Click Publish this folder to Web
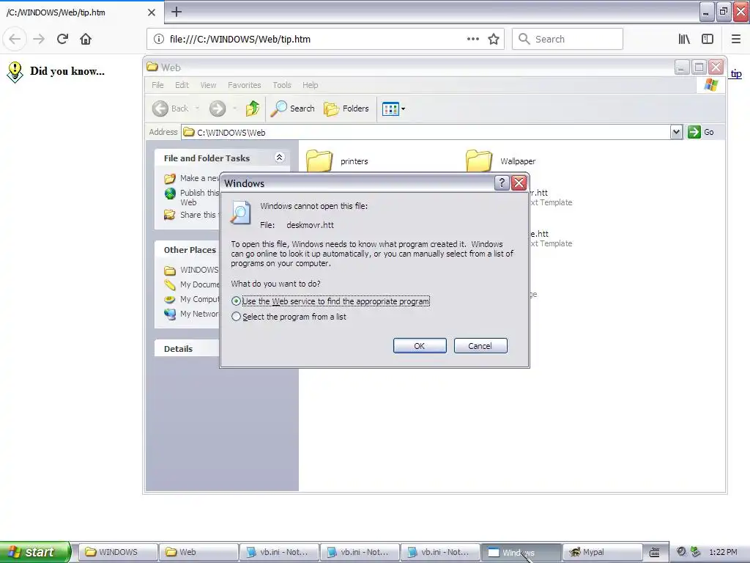Screen dimensions: 750x563 tap(191, 197)
